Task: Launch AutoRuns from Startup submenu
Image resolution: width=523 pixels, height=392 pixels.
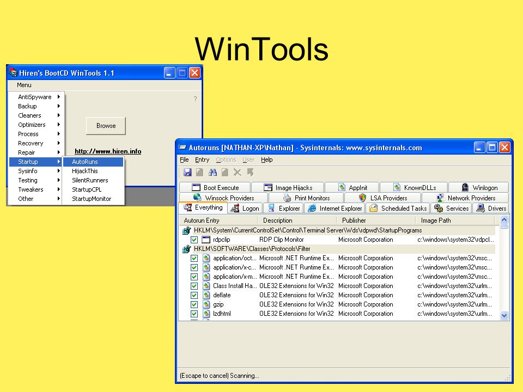Action: pyautogui.click(x=93, y=162)
